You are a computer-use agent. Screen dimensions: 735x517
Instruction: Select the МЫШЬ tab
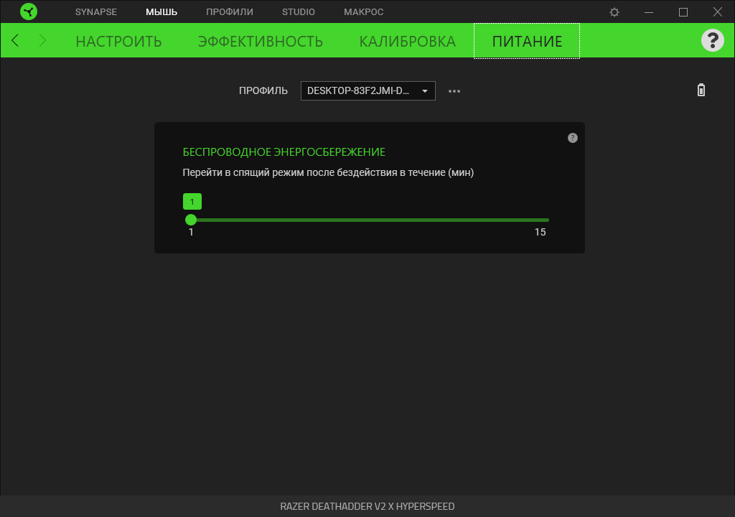[161, 11]
